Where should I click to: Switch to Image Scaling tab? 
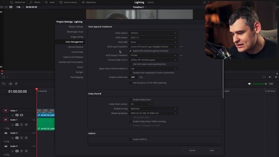pos(77,37)
